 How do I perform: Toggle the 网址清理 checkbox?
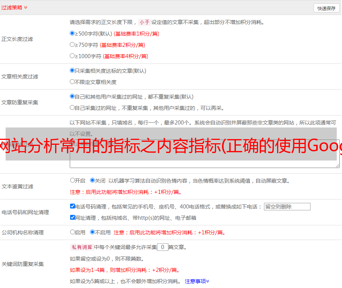click(x=72, y=217)
